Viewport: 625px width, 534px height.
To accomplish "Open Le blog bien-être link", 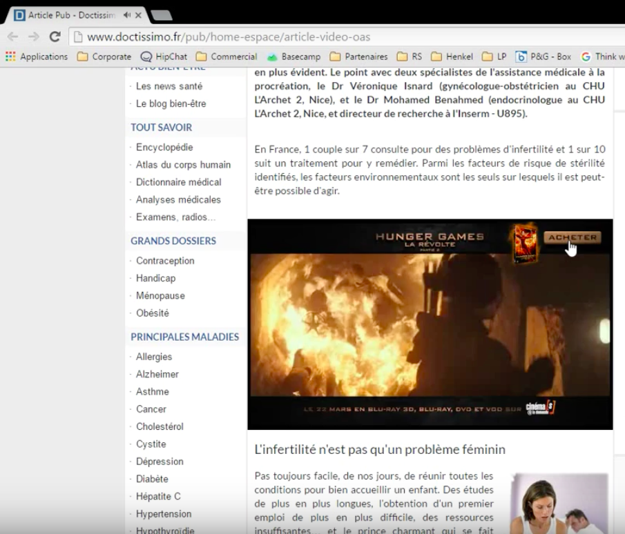I will pyautogui.click(x=171, y=103).
